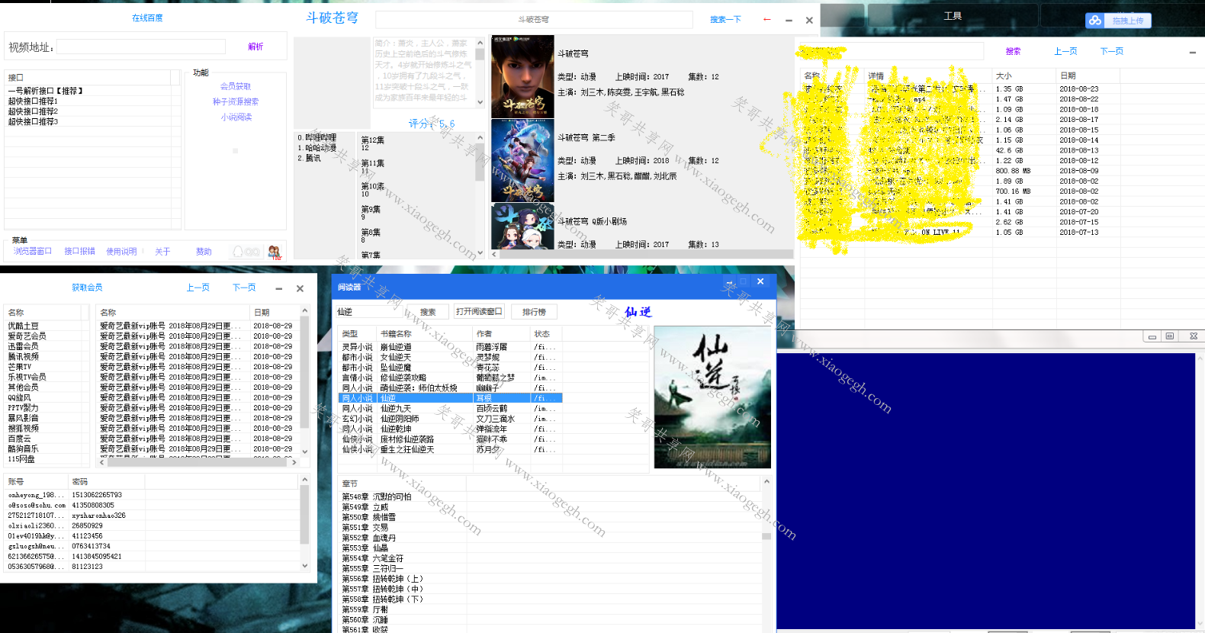Open the 工具 tab at top
The width and height of the screenshot is (1205, 633).
coord(953,16)
